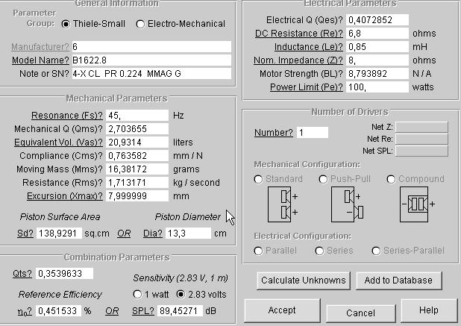
Task: Edit the Manufacturer field
Action: [x=151, y=47]
